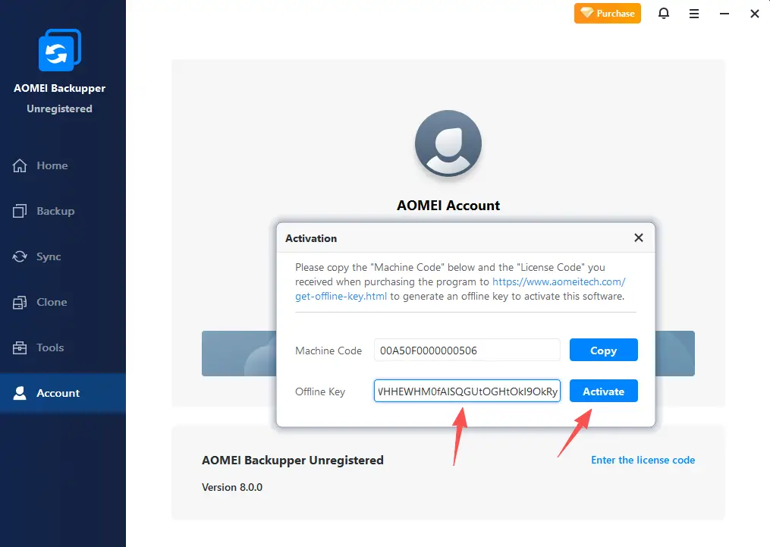
Task: Open the Tools section in sidebar
Action: pos(50,347)
